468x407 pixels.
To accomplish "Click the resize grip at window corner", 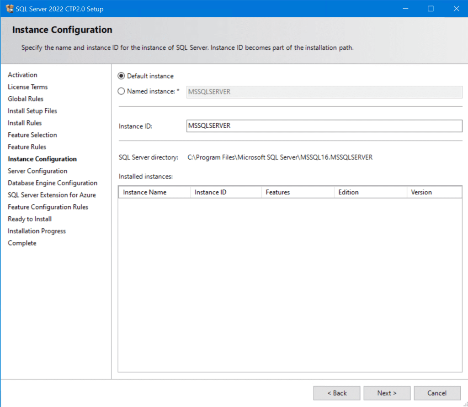I will point(465,404).
